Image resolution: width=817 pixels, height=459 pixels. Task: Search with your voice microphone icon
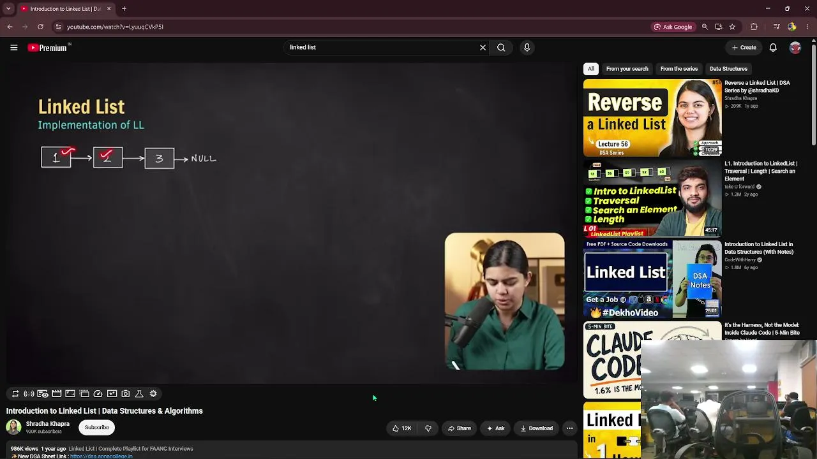[x=527, y=47]
